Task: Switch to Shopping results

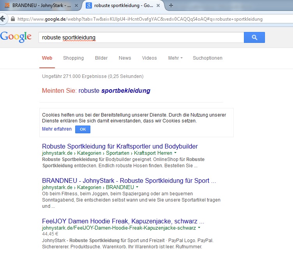Action: tap(73, 58)
